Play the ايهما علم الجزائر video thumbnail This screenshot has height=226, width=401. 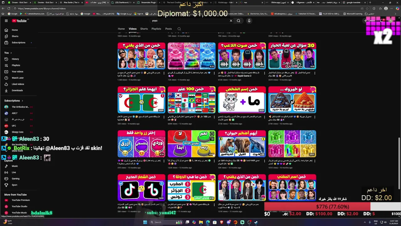coord(141,100)
